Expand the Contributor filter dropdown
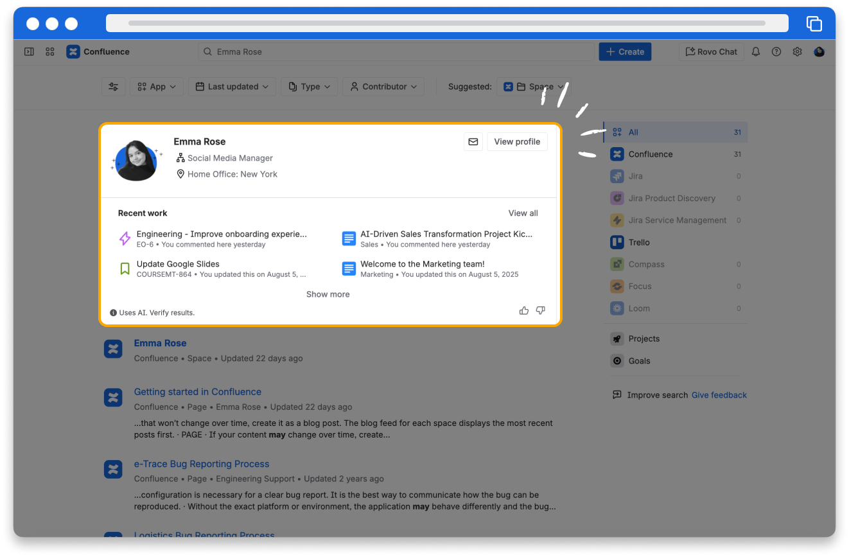849x557 pixels. pos(383,87)
